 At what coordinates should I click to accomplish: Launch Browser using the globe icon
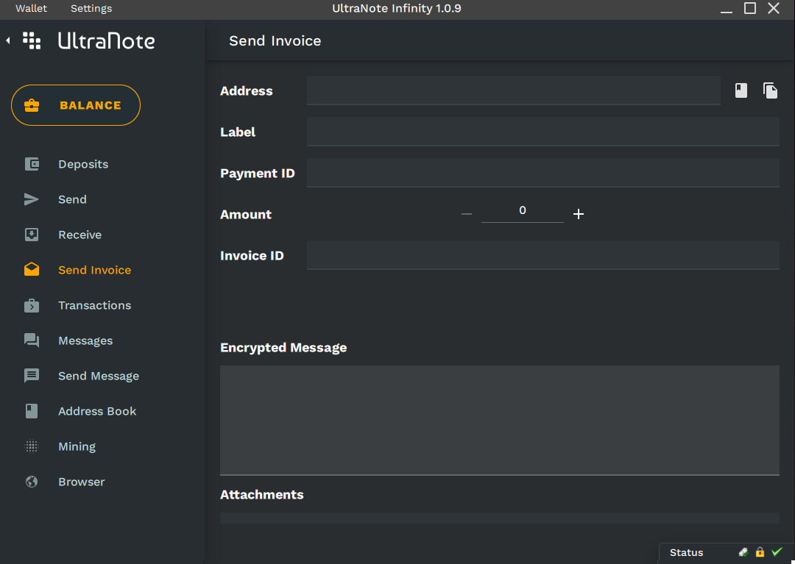point(32,482)
